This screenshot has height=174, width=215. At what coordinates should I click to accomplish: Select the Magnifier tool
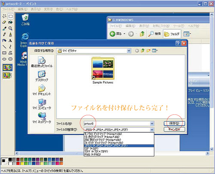tap(10, 28)
